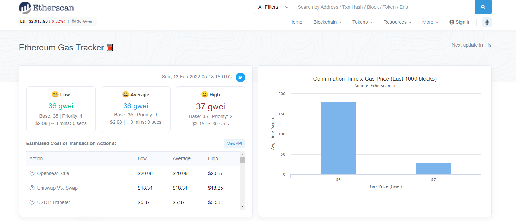Click Base: 35 | Priority: 2 text
The height and width of the screenshot is (221, 516).
tap(211, 116)
